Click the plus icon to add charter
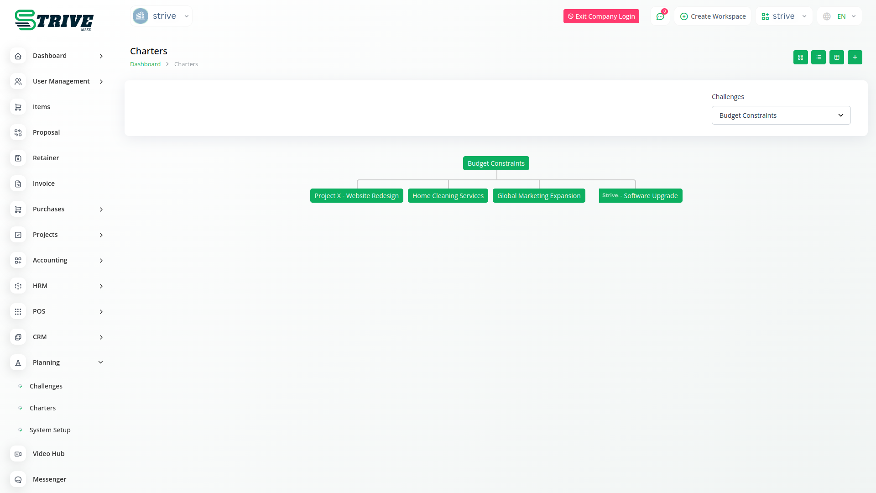Viewport: 876px width, 493px height. click(x=855, y=57)
